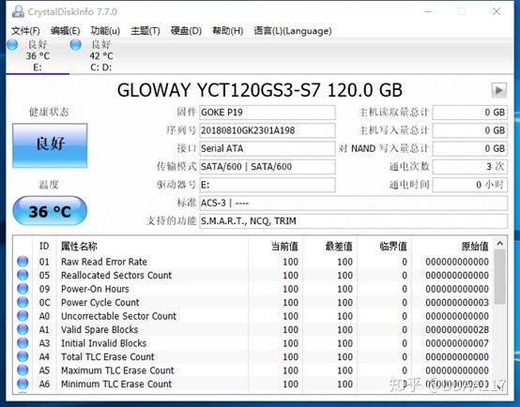Click the status dot for Minimum TLC Erase Count
This screenshot has width=520, height=407.
[x=23, y=384]
